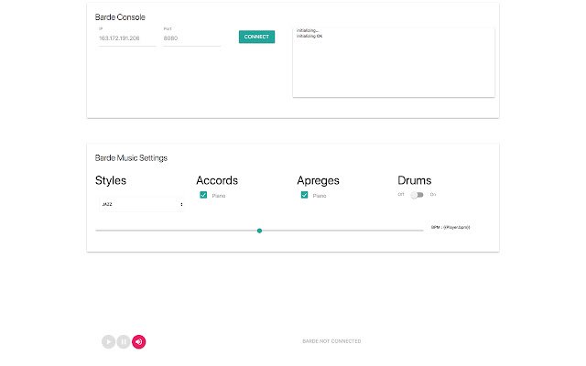The height and width of the screenshot is (366, 586).
Task: Click the Port number field
Action: click(191, 38)
